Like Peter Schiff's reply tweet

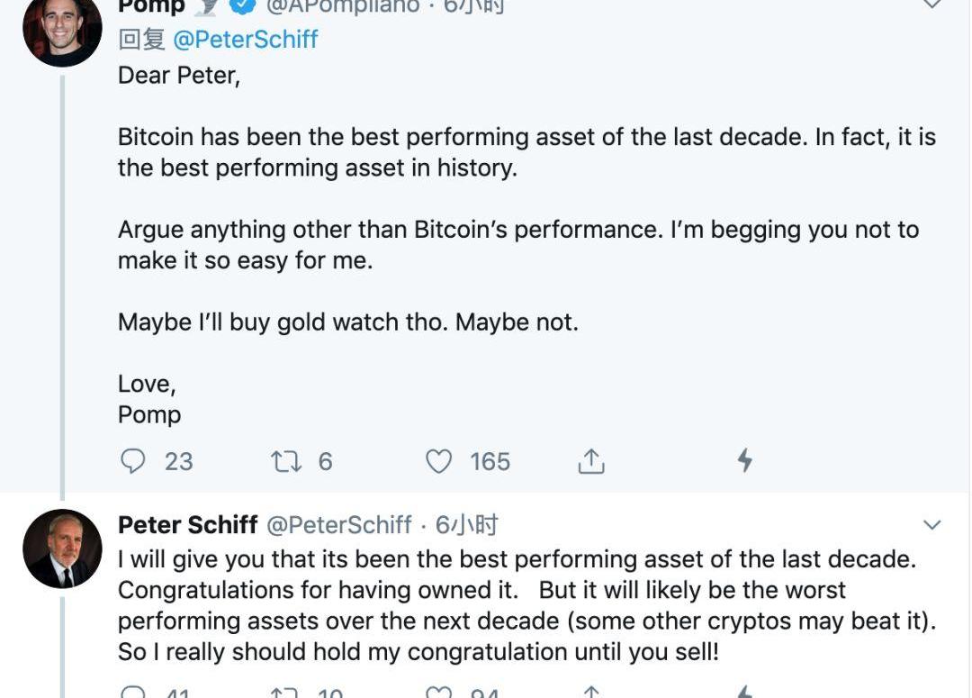point(438,693)
